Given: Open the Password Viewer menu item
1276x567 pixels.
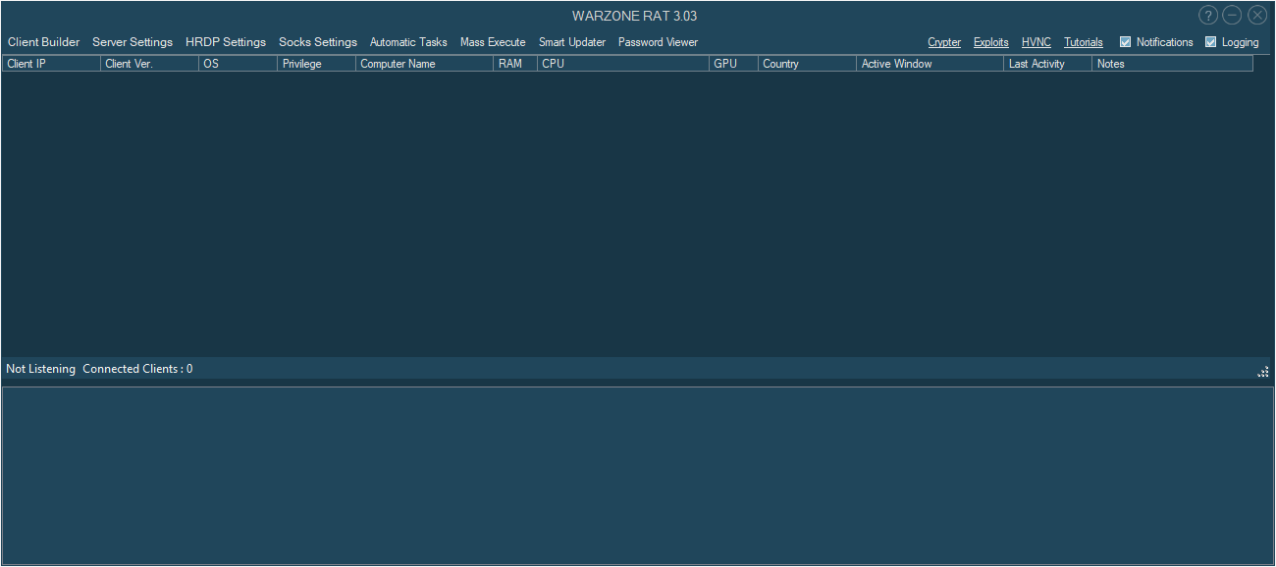Looking at the screenshot, I should pyautogui.click(x=658, y=42).
